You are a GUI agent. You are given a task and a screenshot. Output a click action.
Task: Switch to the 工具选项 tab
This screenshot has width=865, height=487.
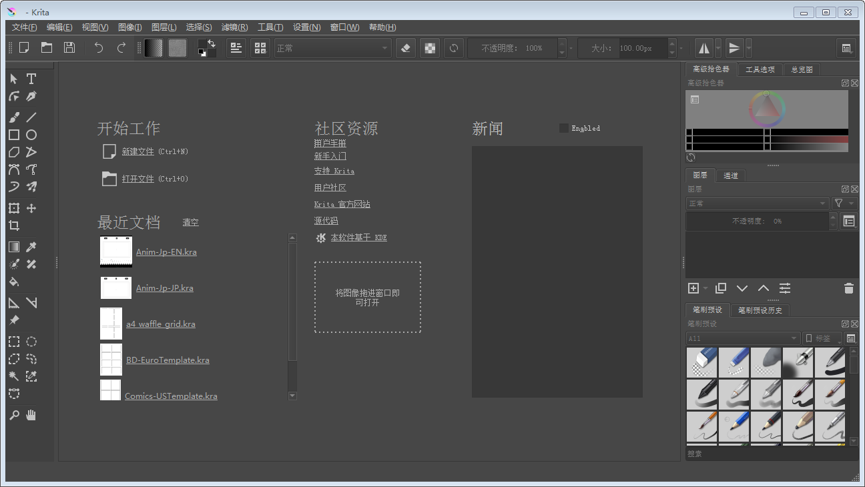[760, 69]
